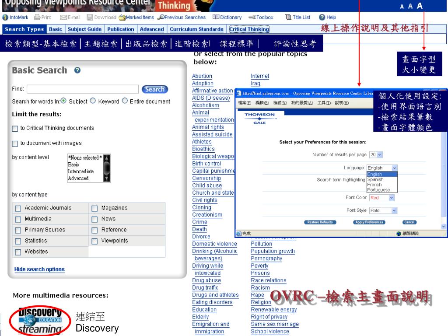
Task: Select smallest font size A
Action: (402, 7)
